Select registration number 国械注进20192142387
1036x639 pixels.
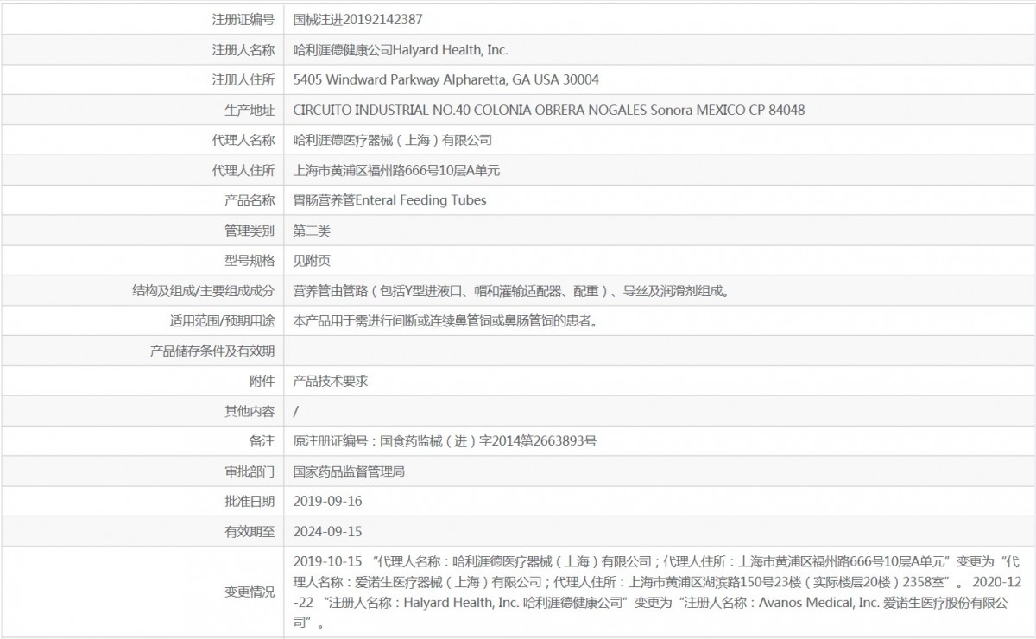[x=358, y=18]
